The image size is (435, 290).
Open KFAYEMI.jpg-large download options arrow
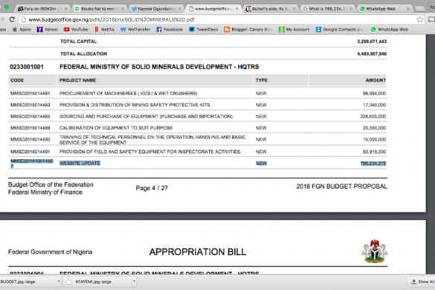coord(134,281)
